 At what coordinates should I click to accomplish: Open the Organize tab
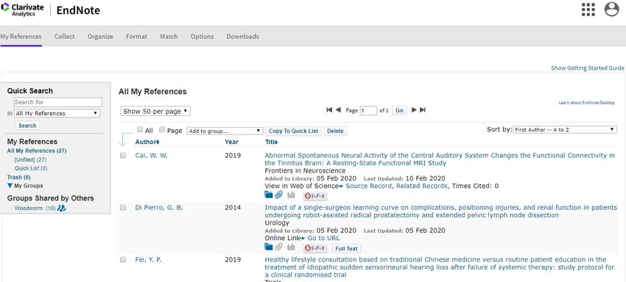[x=100, y=36]
